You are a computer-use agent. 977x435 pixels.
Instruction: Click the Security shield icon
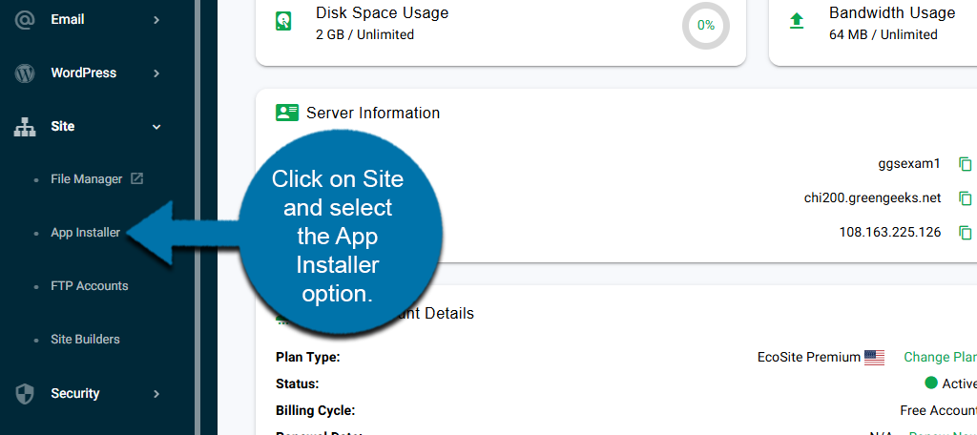point(24,394)
